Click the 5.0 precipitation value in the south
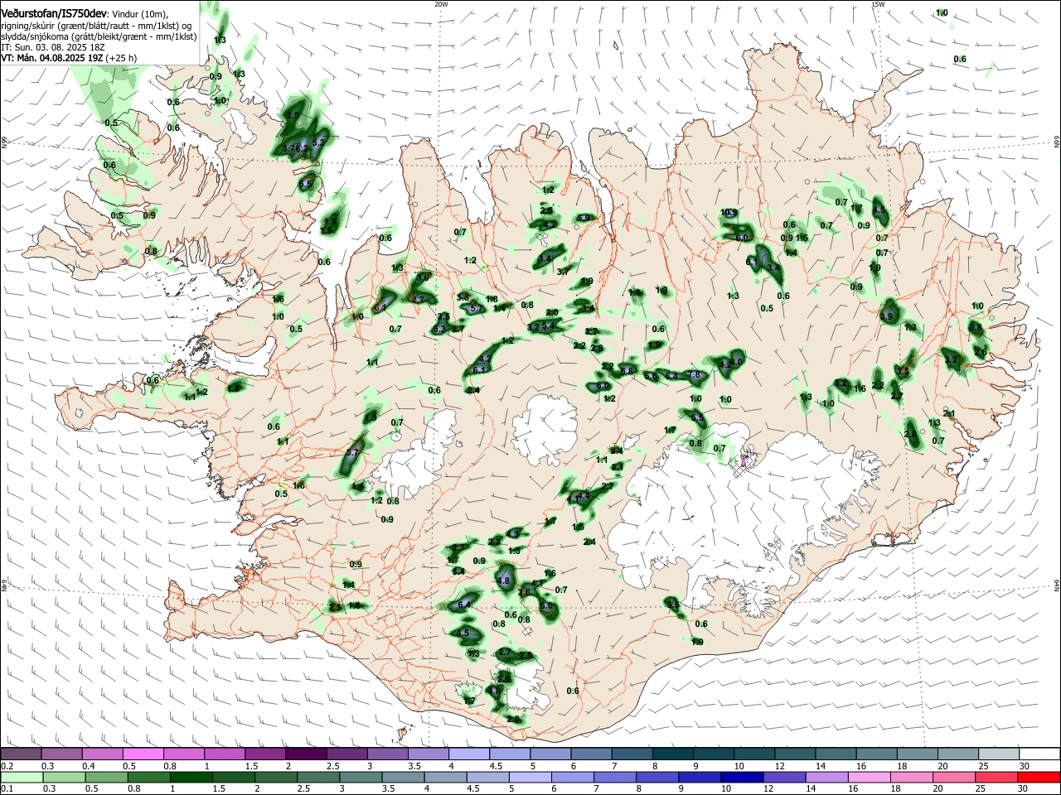1061x795 pixels. [x=546, y=606]
